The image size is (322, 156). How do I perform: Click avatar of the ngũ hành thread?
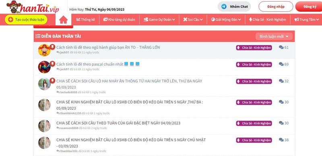[x=44, y=50]
